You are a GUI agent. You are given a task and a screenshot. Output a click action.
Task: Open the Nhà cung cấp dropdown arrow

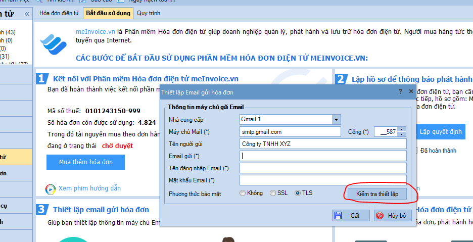coord(336,120)
